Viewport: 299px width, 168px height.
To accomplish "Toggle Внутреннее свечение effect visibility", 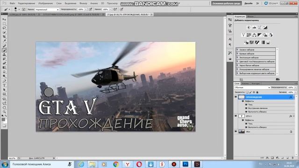I will coord(246,108).
